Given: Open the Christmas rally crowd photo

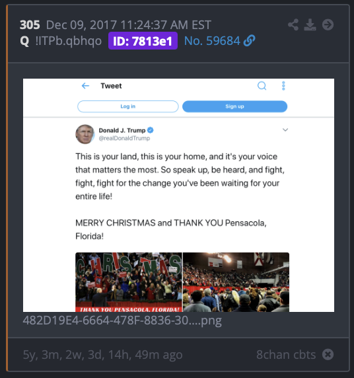Looking at the screenshot, I should click(x=129, y=282).
